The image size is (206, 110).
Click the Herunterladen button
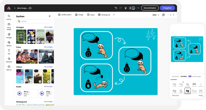tap(150, 8)
